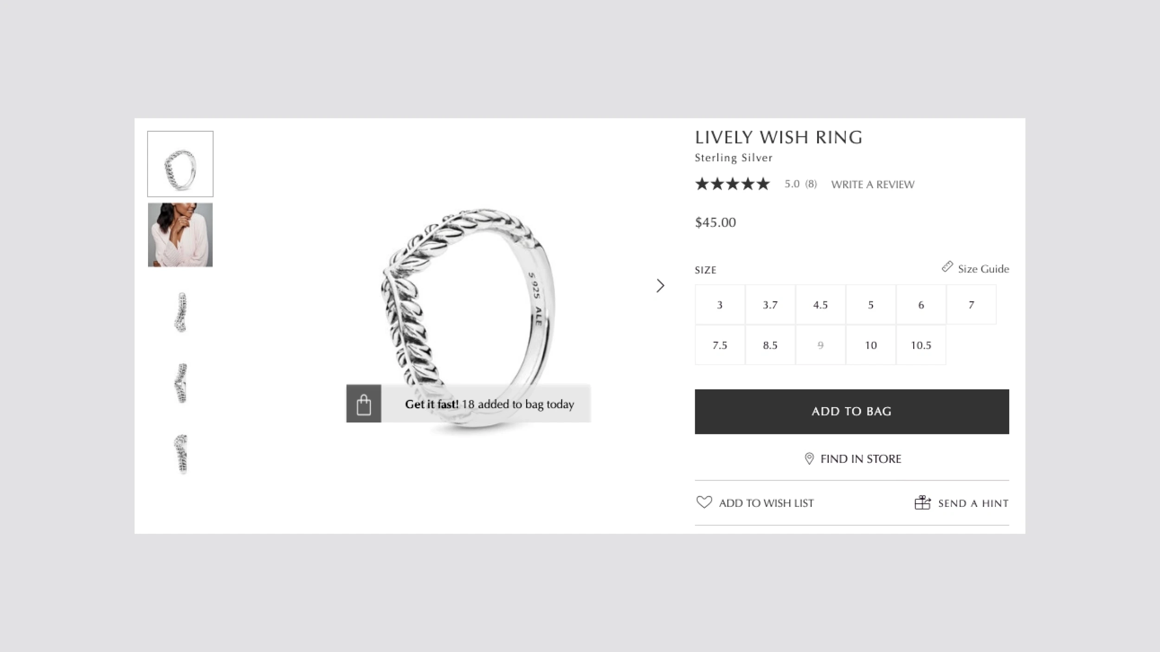
Task: Click the Find in Store location icon
Action: 810,459
